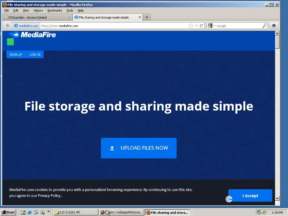Open the File menu
The height and width of the screenshot is (216, 288).
pos(6,10)
